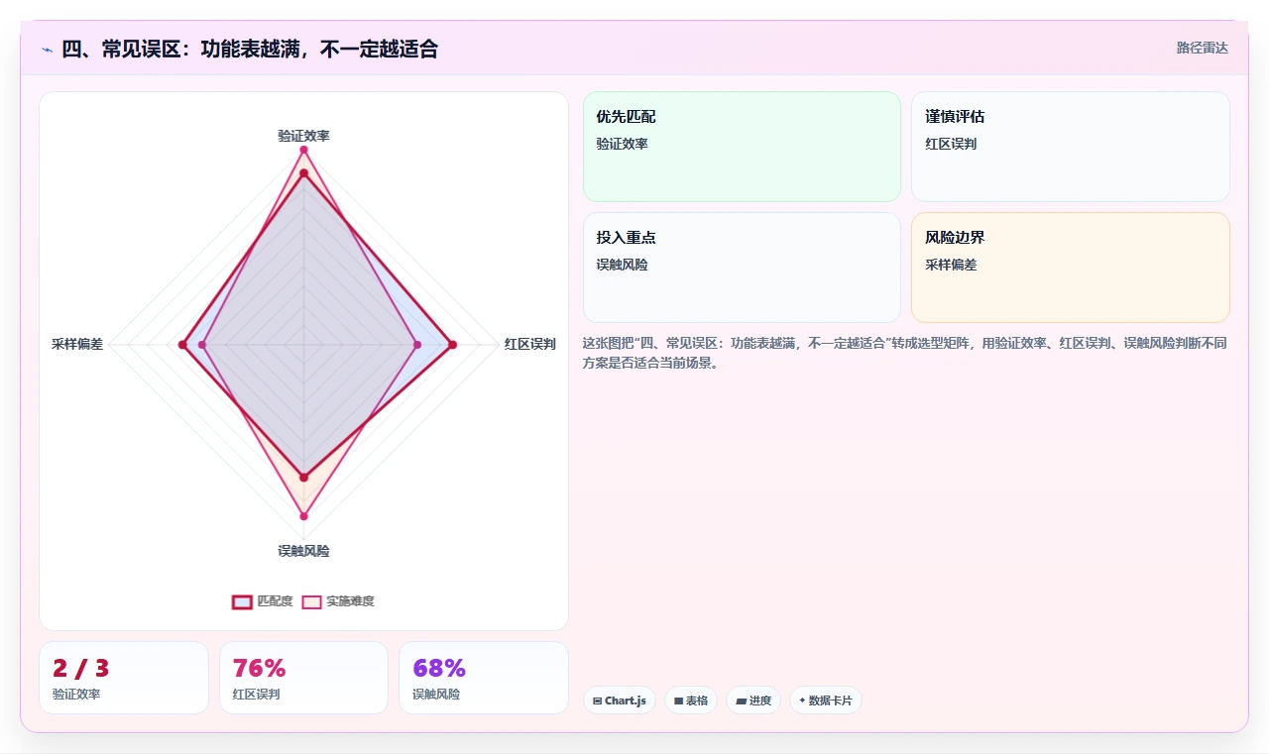1269x754 pixels.
Task: Click the 68% 误触风险 stat card
Action: 484,678
